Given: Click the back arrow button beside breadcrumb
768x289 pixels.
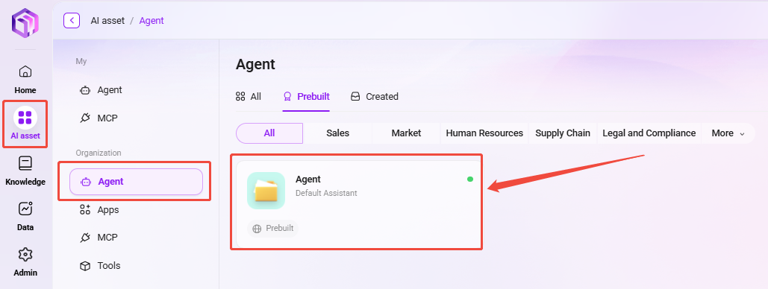Looking at the screenshot, I should tap(72, 21).
